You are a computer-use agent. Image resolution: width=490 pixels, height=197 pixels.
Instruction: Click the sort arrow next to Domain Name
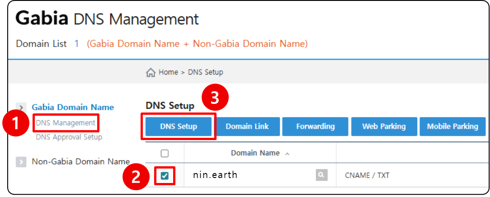287,154
